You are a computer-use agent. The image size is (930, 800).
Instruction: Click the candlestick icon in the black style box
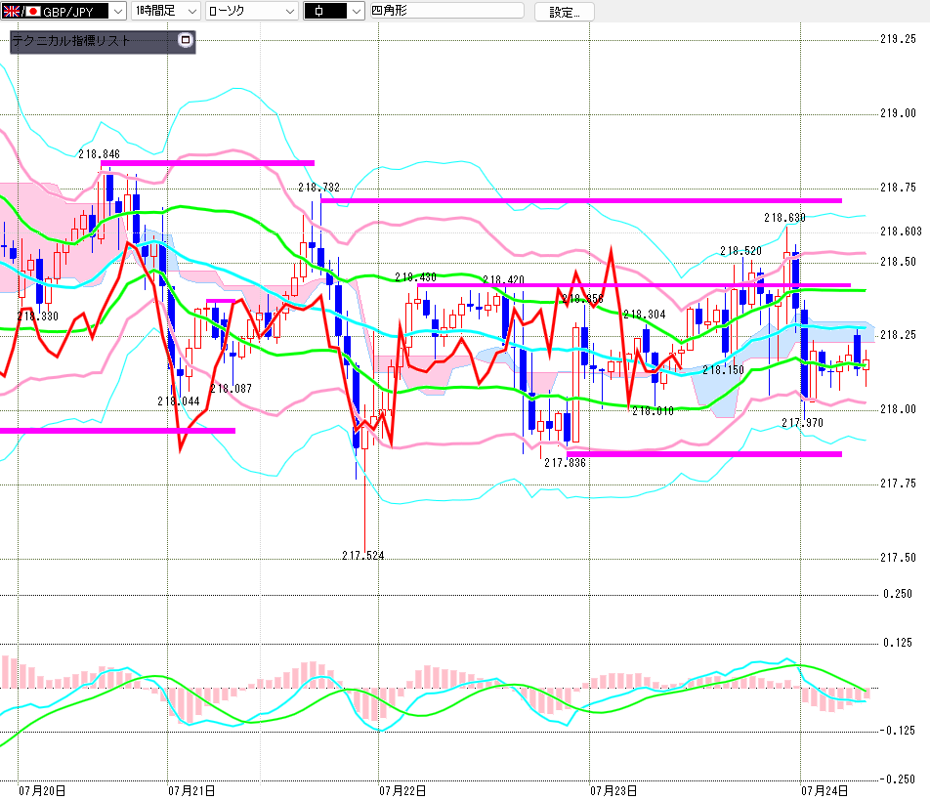click(x=319, y=12)
